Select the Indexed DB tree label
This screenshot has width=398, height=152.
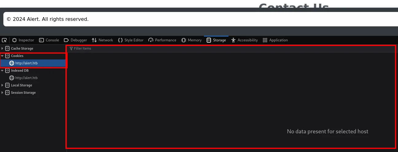pos(19,70)
